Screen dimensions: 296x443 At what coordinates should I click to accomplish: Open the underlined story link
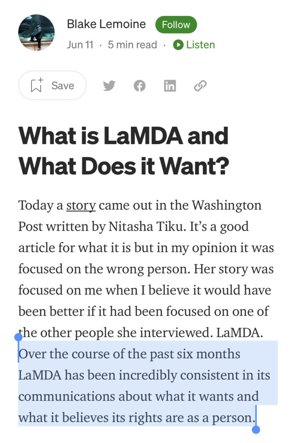[81, 205]
